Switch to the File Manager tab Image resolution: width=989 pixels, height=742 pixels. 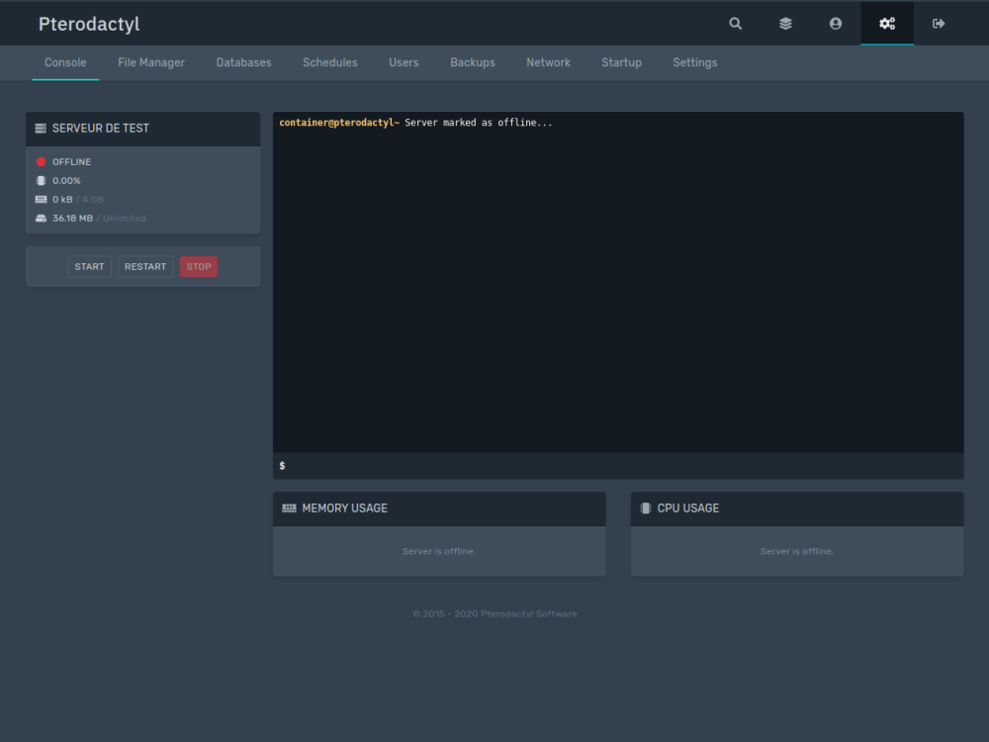tap(150, 61)
